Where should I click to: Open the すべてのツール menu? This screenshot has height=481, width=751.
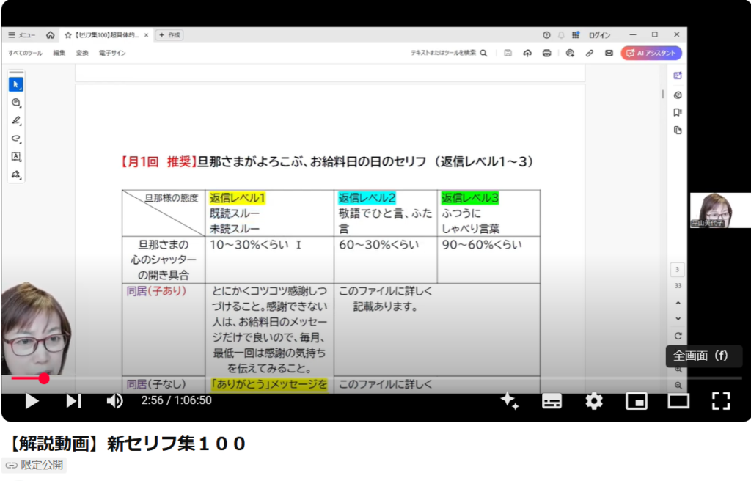click(x=25, y=53)
